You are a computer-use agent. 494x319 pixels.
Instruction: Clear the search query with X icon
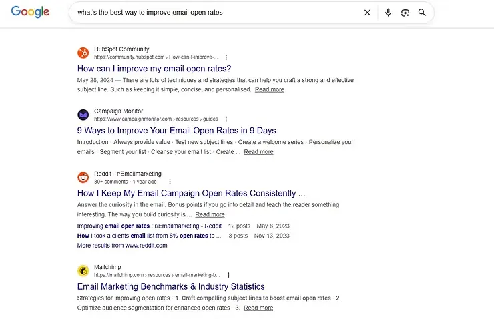coord(367,13)
